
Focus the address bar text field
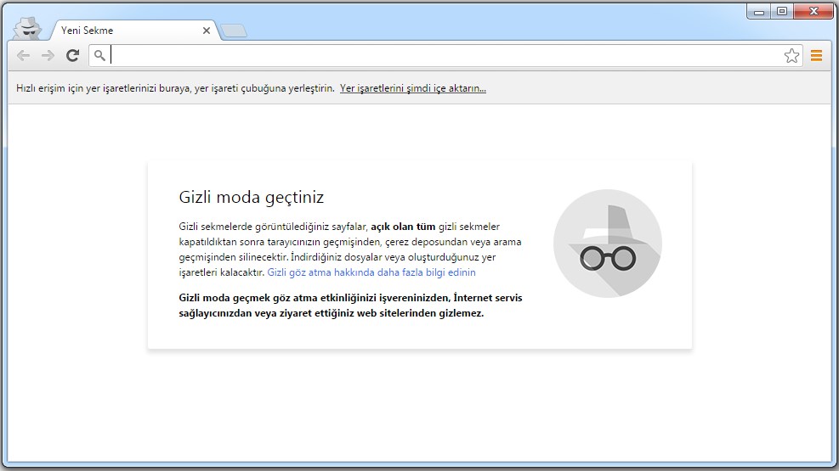click(442, 56)
